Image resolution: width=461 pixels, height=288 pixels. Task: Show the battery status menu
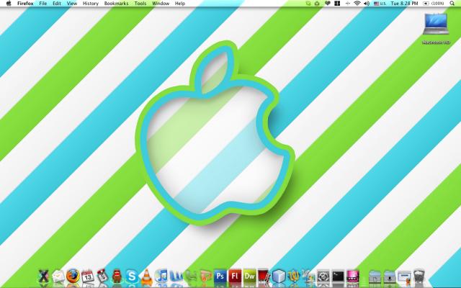pyautogui.click(x=434, y=4)
